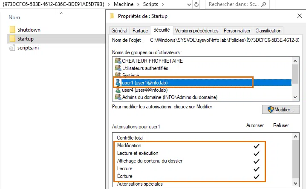This screenshot has width=306, height=189.
Task: Select the Shutdown folder icon
Action: tap(12, 30)
